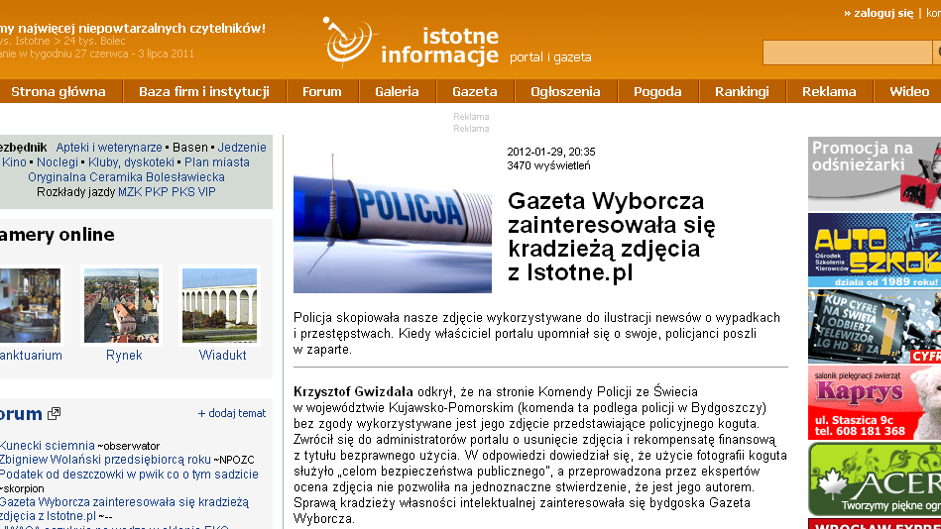
Task: Click the article headline Gazeta Wyborcza zainteresowała się
Action: tap(612, 237)
